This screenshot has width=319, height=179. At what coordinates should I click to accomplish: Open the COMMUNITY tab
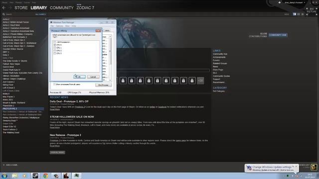(62, 8)
